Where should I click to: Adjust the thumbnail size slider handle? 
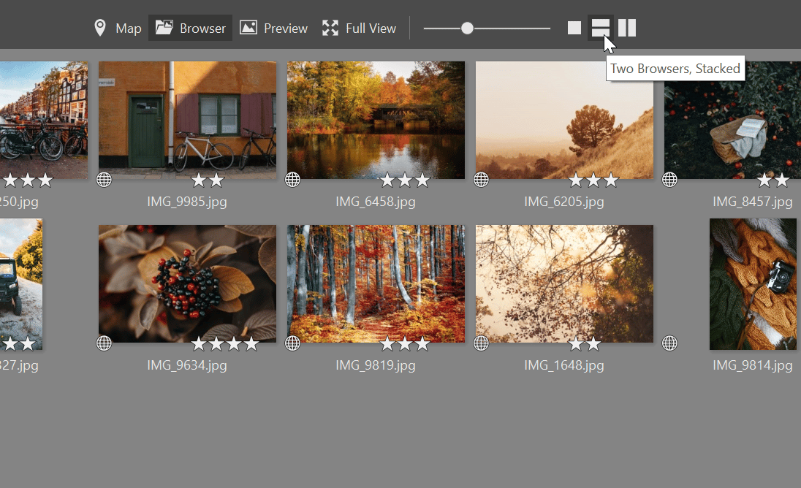467,28
